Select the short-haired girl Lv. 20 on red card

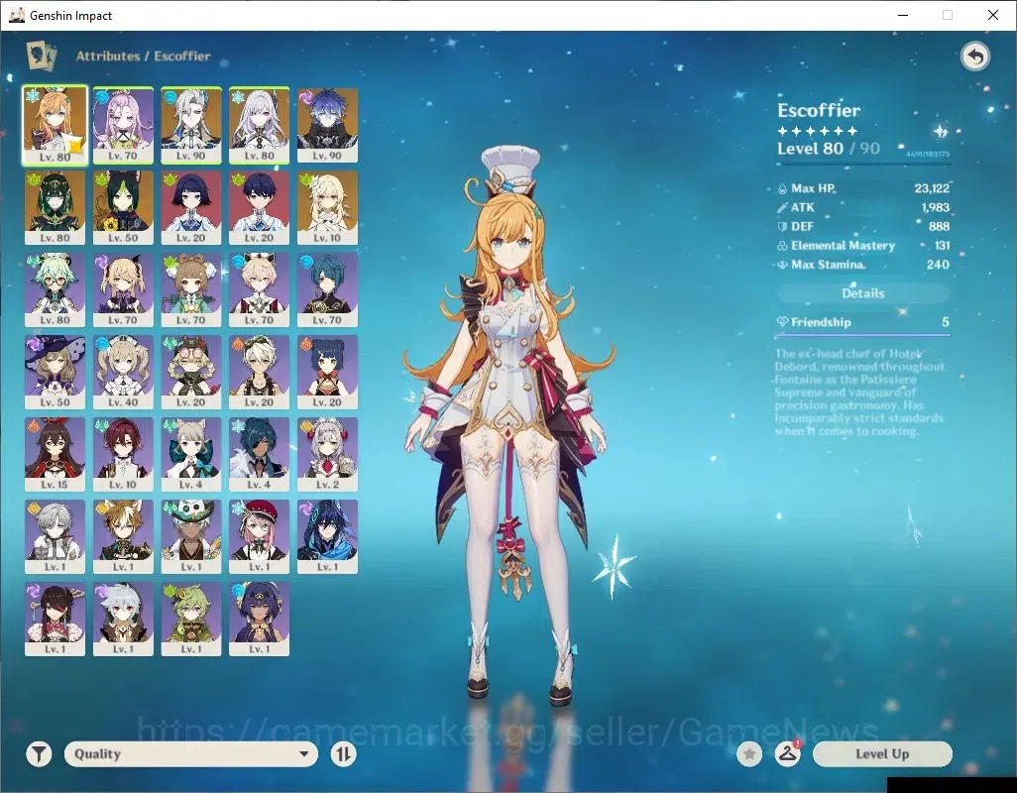tap(191, 207)
